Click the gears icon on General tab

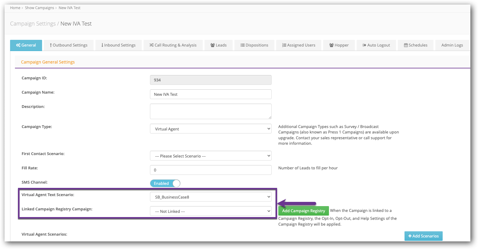point(18,45)
